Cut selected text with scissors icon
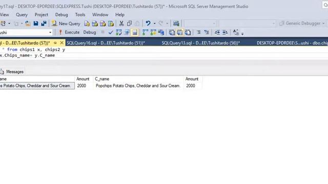 click(121, 24)
